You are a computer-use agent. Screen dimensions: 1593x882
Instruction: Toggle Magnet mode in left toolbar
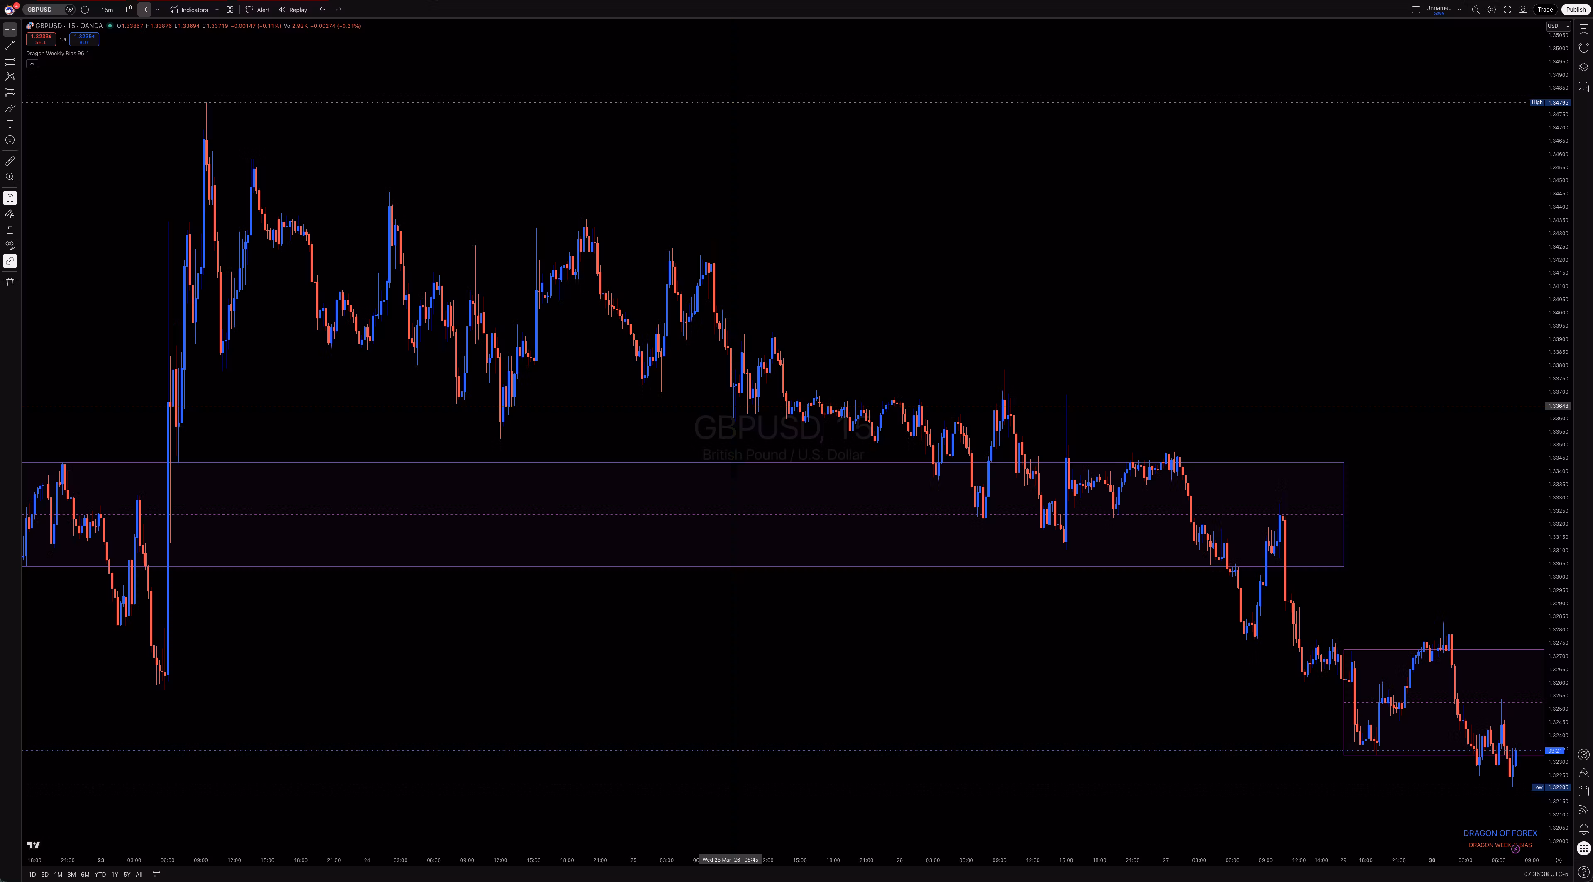tap(10, 198)
